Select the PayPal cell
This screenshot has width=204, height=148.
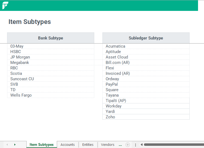[x=146, y=84]
